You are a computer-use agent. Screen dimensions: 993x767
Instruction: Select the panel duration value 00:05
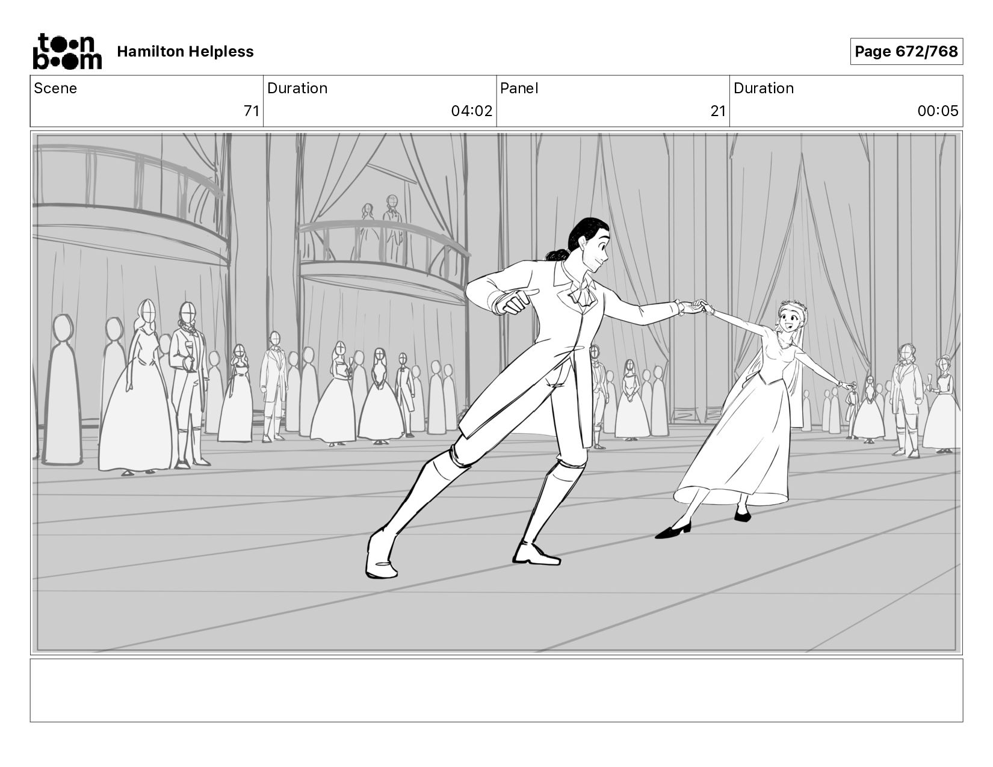click(938, 111)
